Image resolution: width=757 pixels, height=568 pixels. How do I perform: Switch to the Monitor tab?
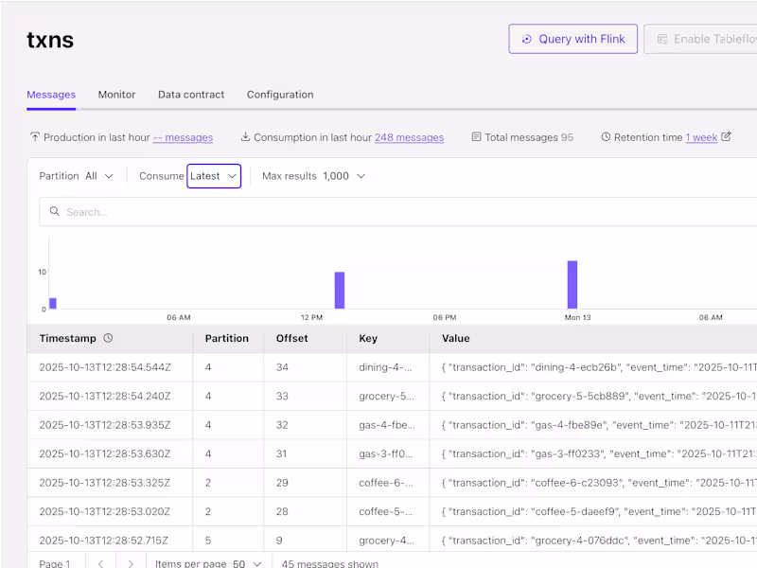coord(116,95)
